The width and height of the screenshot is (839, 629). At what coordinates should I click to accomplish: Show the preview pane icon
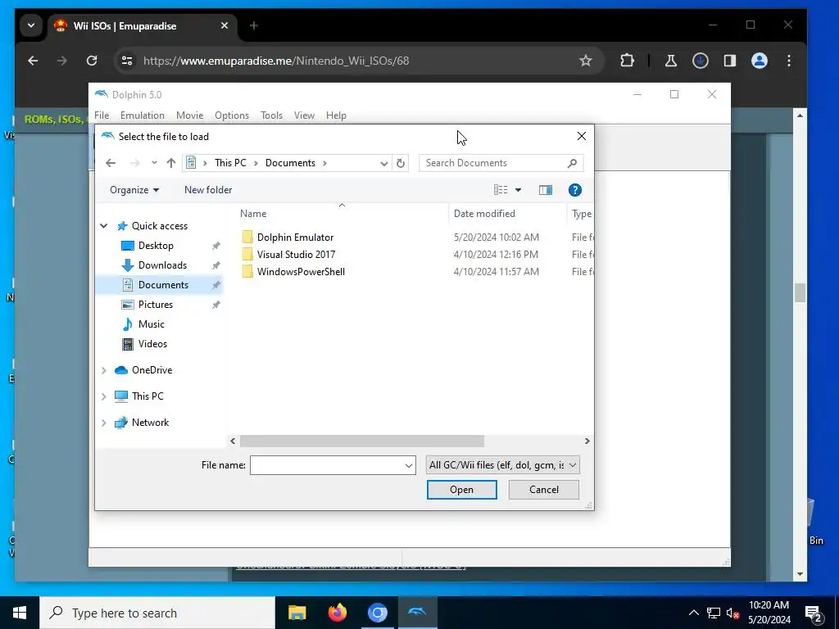545,190
